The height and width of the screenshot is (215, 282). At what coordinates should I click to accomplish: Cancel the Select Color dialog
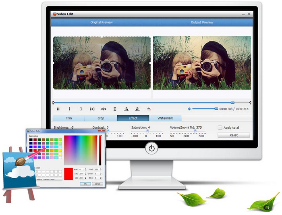tap(97, 184)
